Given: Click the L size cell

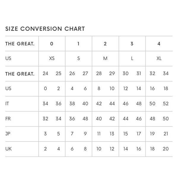Looking at the screenshot, I should click(132, 58).
